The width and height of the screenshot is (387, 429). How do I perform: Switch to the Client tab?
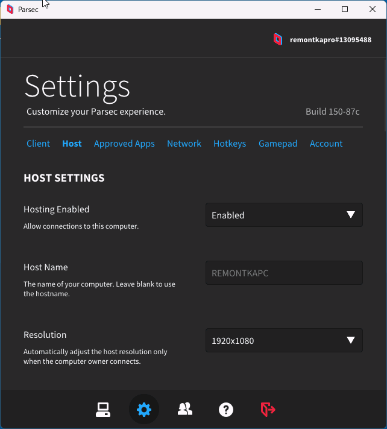pyautogui.click(x=38, y=144)
